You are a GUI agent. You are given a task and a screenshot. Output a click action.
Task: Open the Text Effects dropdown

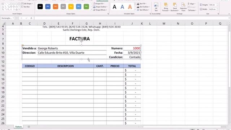tap(143, 10)
